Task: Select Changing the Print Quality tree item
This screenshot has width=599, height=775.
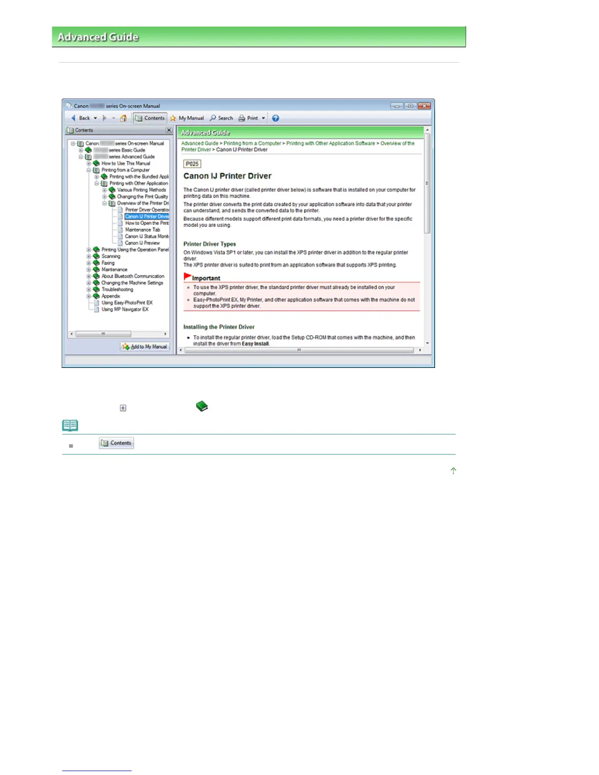Action: tap(142, 197)
